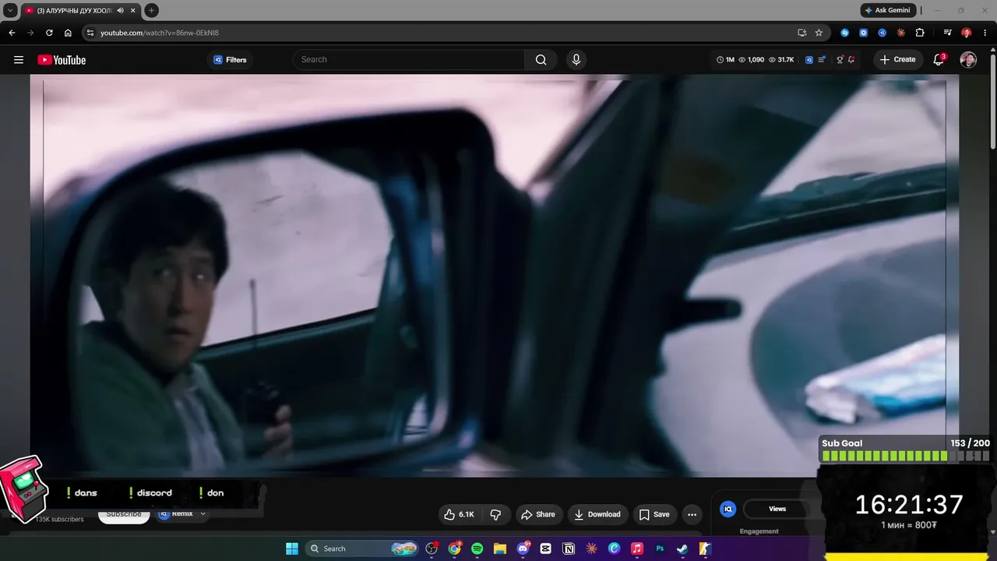Open the Claude extension in the toolbar
The width and height of the screenshot is (997, 561).
pyautogui.click(x=901, y=33)
